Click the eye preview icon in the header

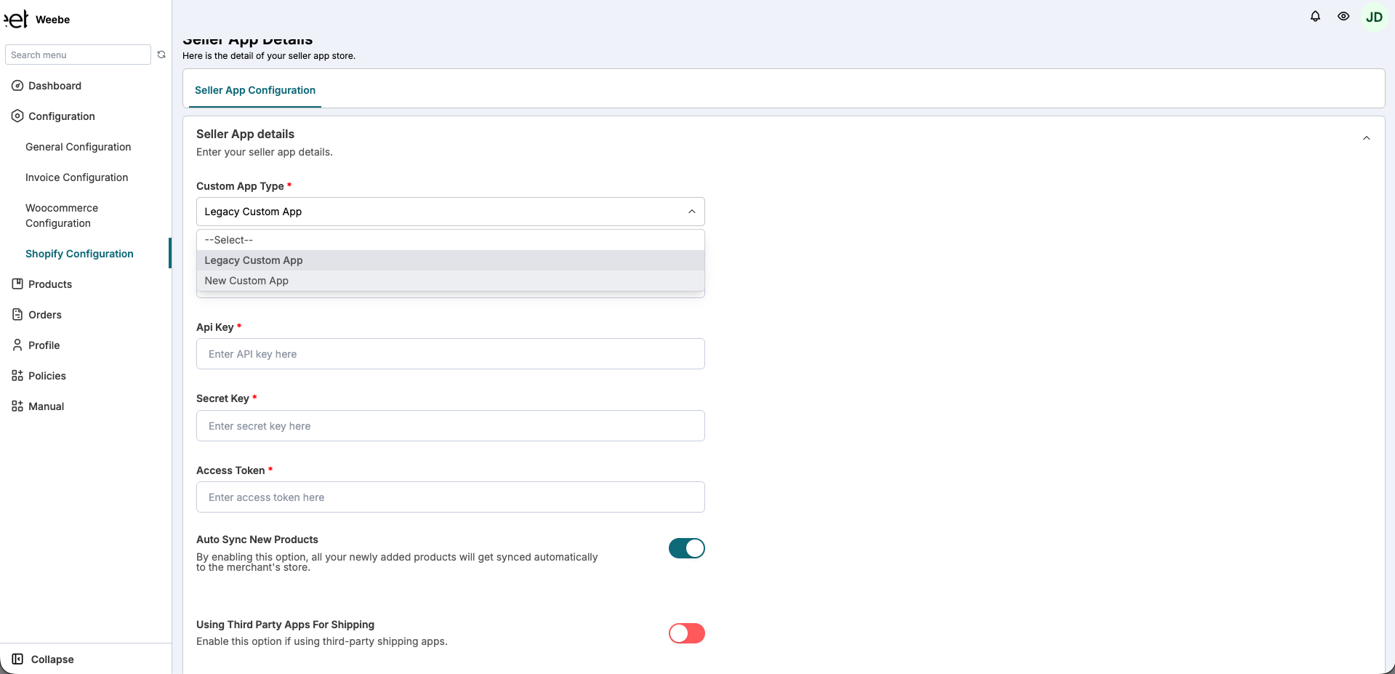tap(1343, 16)
